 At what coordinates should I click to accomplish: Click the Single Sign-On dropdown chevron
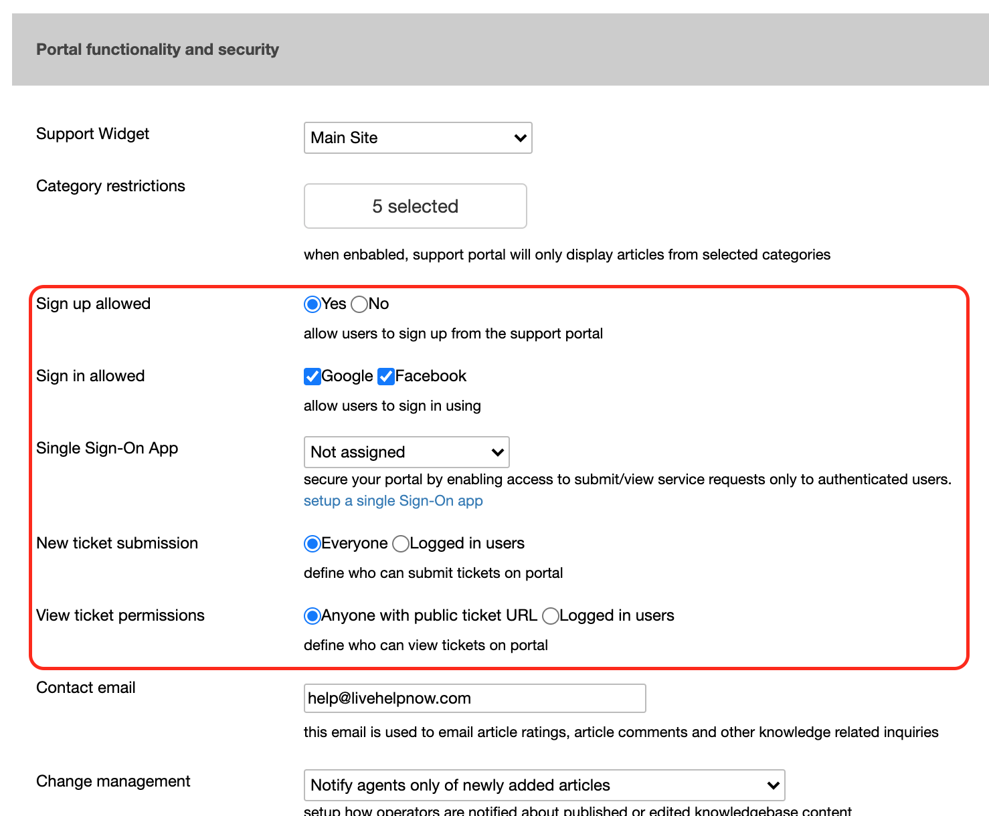click(x=497, y=452)
